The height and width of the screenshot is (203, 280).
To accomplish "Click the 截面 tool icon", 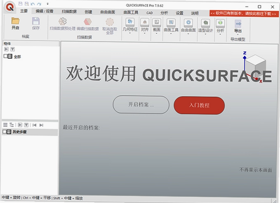I will pyautogui.click(x=157, y=23).
